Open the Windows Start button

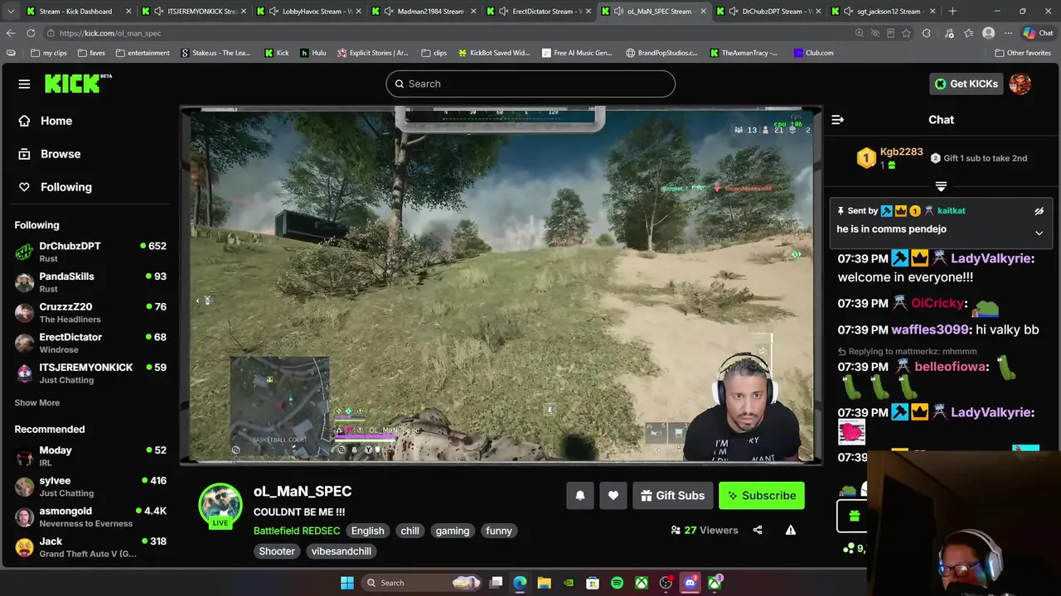click(x=347, y=583)
